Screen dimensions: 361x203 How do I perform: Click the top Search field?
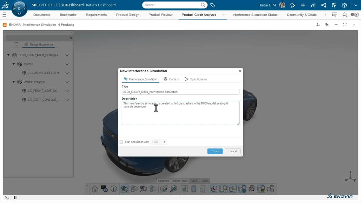pyautogui.click(x=174, y=5)
